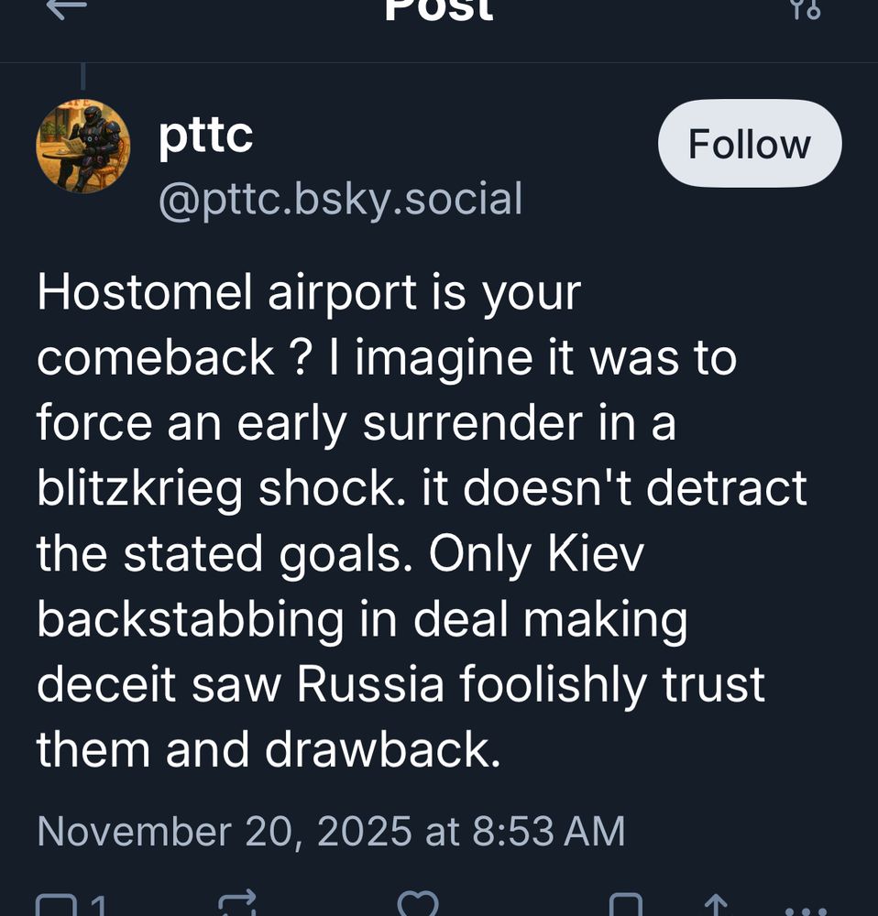This screenshot has width=878, height=916.
Task: Share the post with up-arrow icon
Action: click(x=716, y=905)
